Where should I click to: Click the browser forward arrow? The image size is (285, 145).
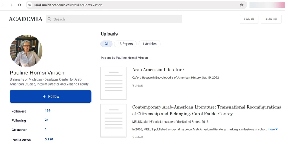tap(11, 5)
